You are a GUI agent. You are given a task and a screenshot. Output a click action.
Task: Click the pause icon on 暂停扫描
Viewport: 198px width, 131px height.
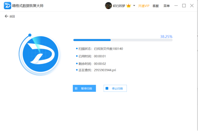click(x=76, y=89)
